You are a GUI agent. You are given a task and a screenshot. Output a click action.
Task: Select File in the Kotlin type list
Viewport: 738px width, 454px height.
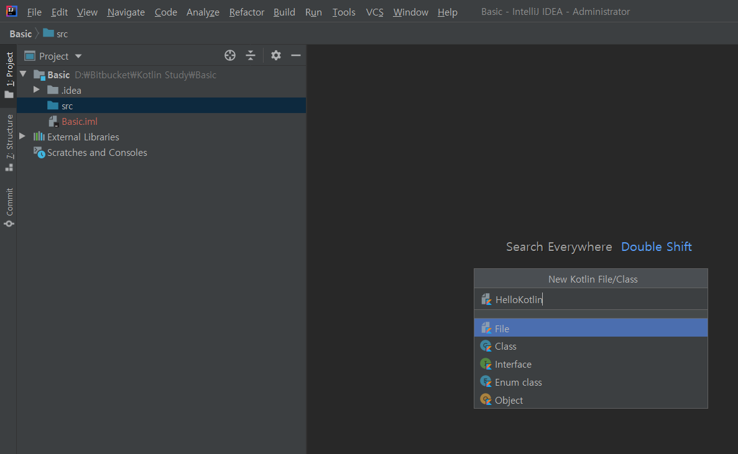(x=591, y=328)
